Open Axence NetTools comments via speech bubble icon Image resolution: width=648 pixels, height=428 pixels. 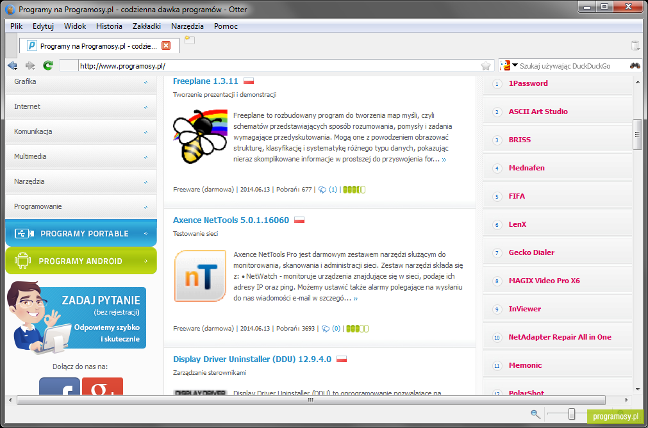coord(325,329)
